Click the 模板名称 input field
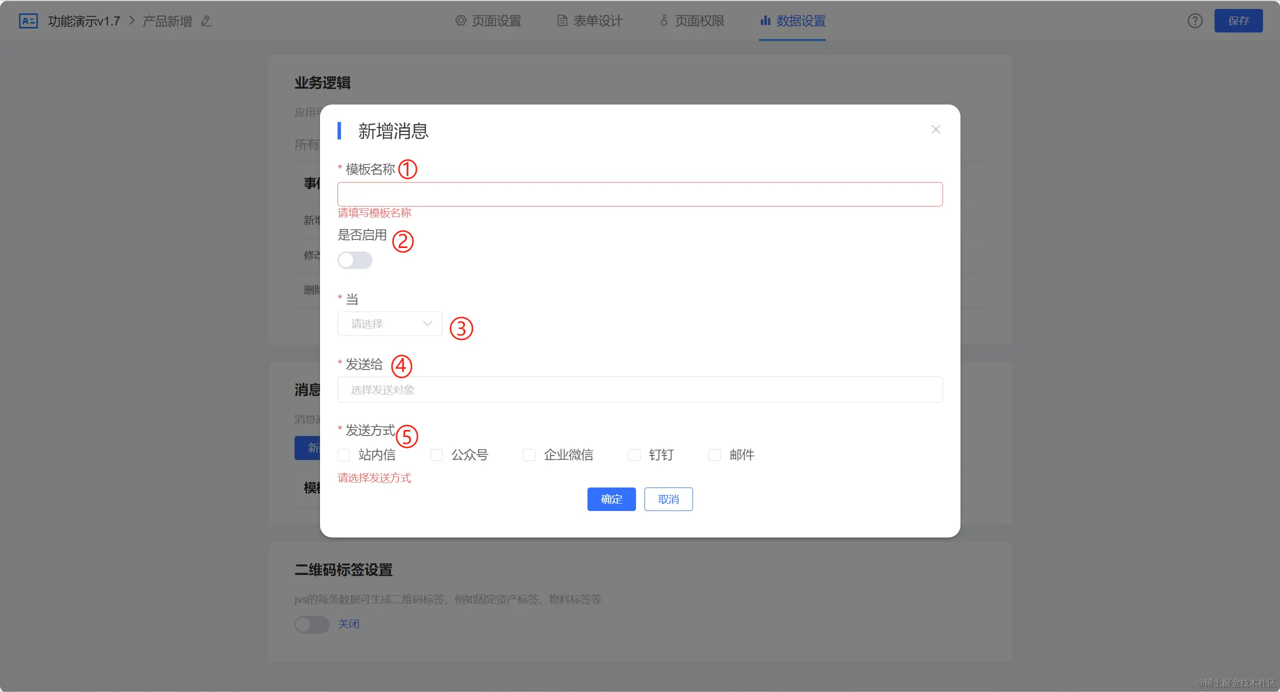The image size is (1280, 692). [x=640, y=194]
